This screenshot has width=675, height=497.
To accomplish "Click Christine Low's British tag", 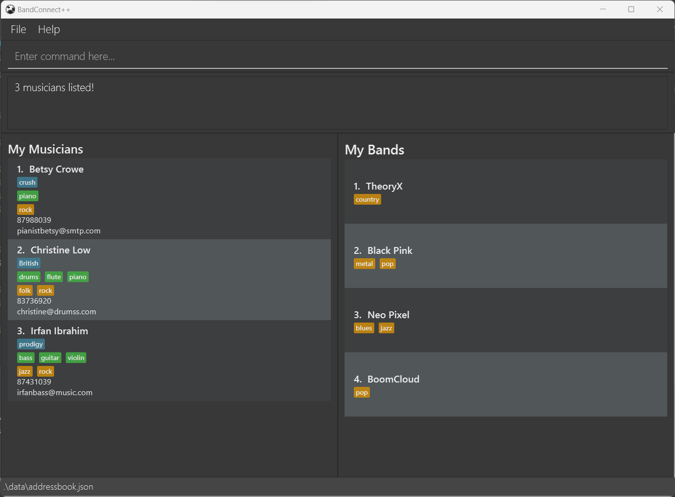I will pos(29,264).
